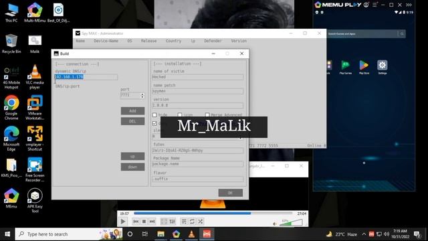
Task: Open VLC extended settings equalizer icon
Action: click(x=173, y=222)
